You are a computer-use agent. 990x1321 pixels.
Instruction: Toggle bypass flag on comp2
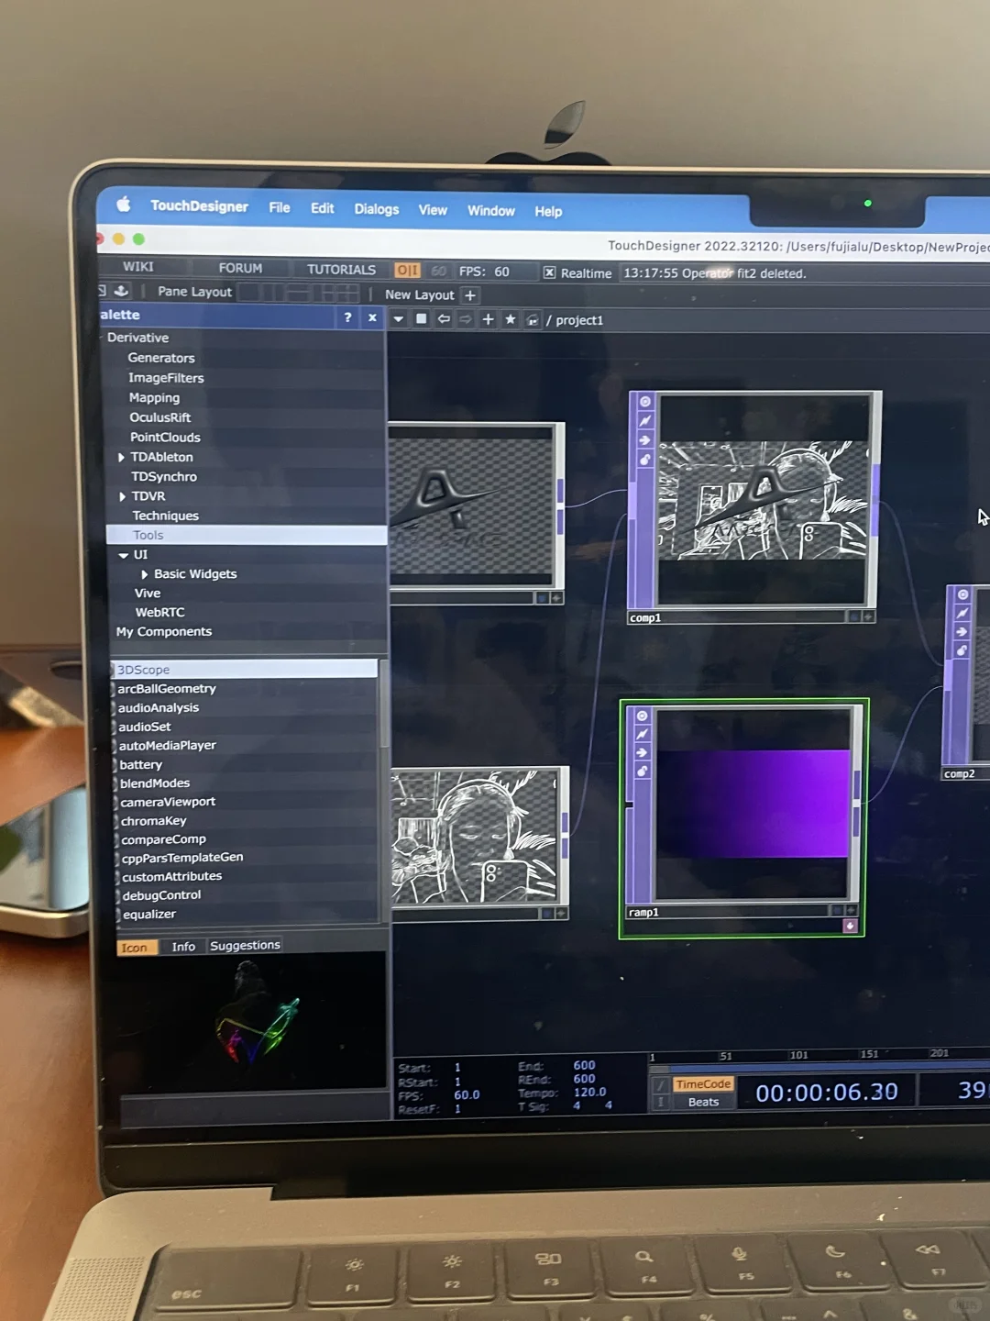pyautogui.click(x=962, y=632)
